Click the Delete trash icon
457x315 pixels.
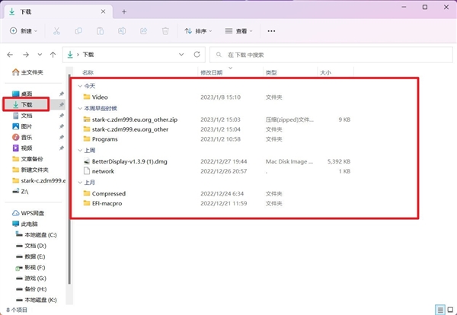point(165,31)
